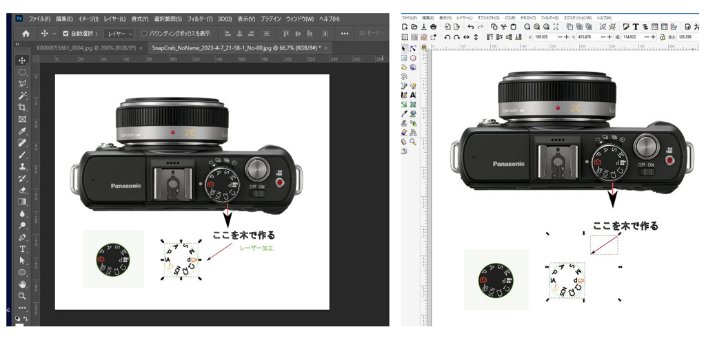Click Inkscape flip horizontal icon

pos(467,37)
